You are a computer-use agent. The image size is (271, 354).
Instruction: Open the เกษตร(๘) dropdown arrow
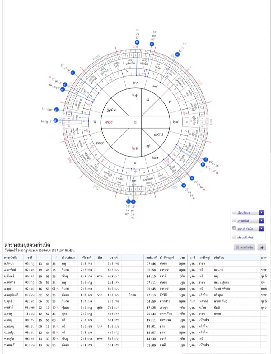[262, 220]
